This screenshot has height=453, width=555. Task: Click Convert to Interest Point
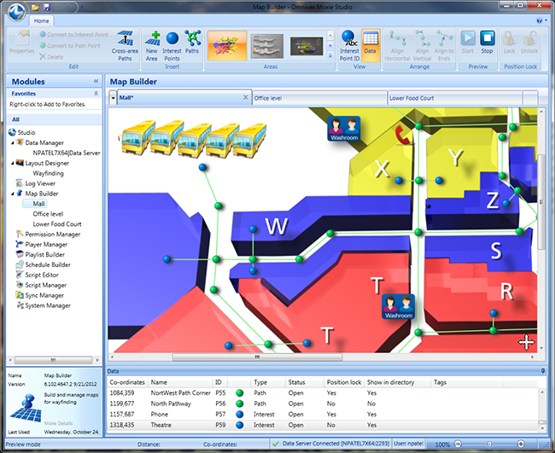pos(74,34)
